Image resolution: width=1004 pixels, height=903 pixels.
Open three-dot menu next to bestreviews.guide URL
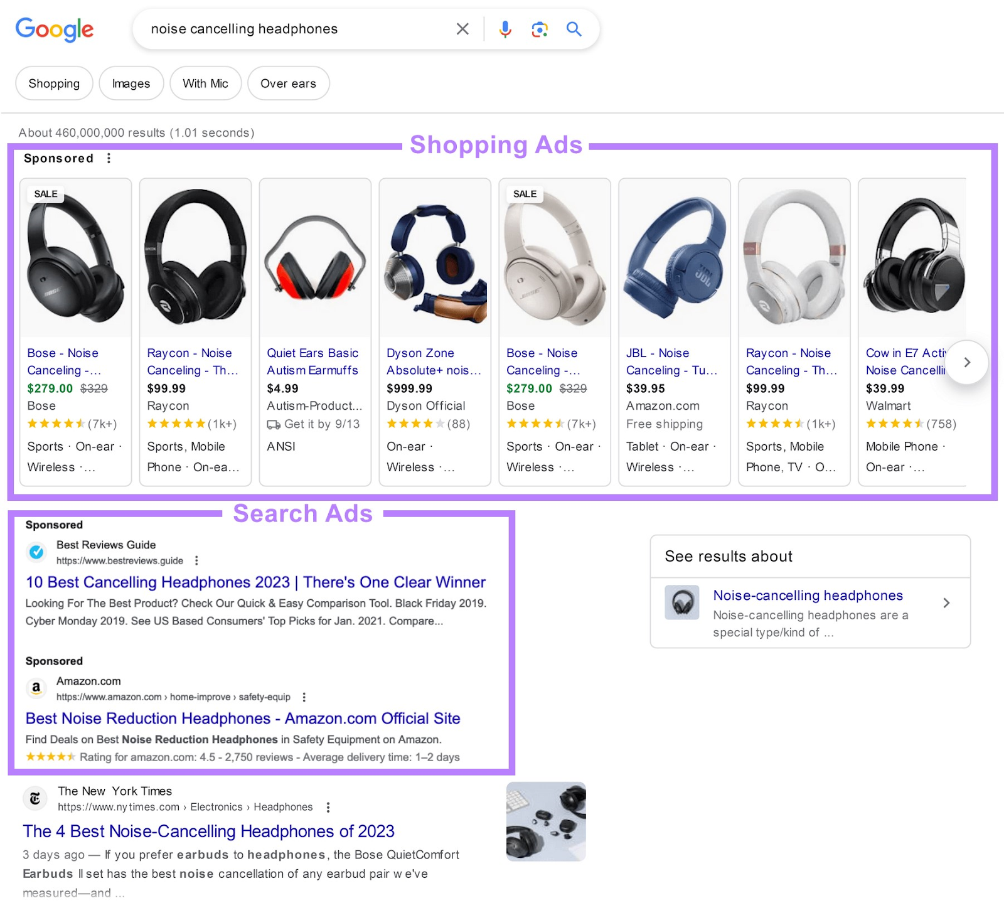pos(196,560)
